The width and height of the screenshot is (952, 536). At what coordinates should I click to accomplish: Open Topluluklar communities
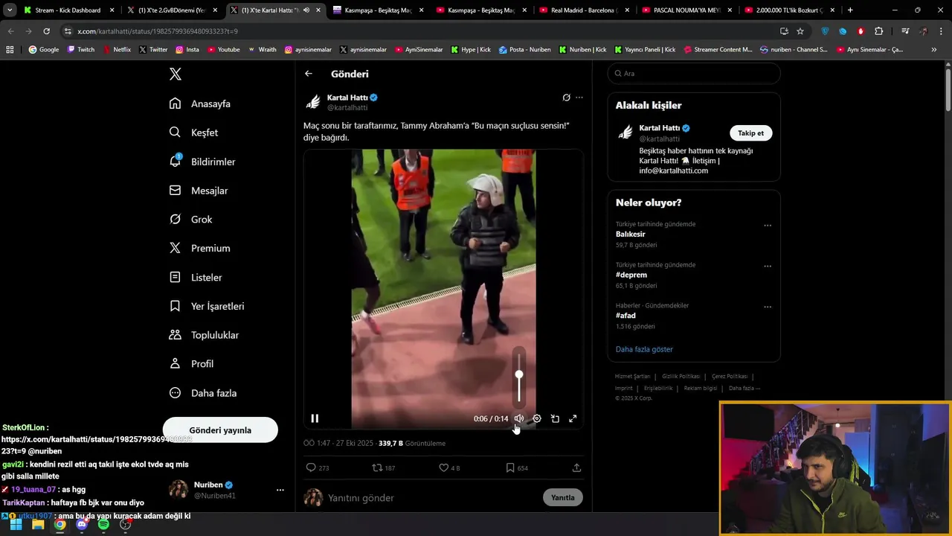tap(204, 335)
